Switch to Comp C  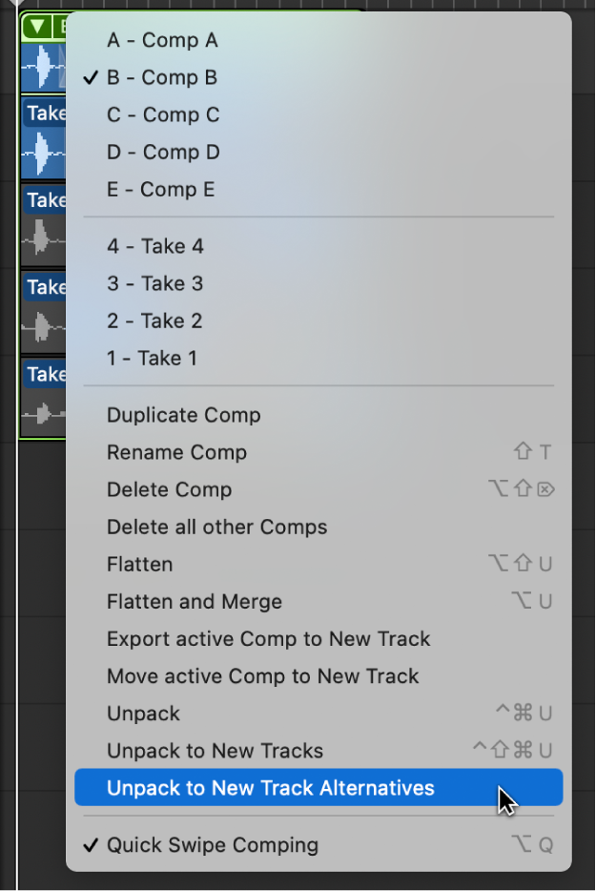click(163, 114)
